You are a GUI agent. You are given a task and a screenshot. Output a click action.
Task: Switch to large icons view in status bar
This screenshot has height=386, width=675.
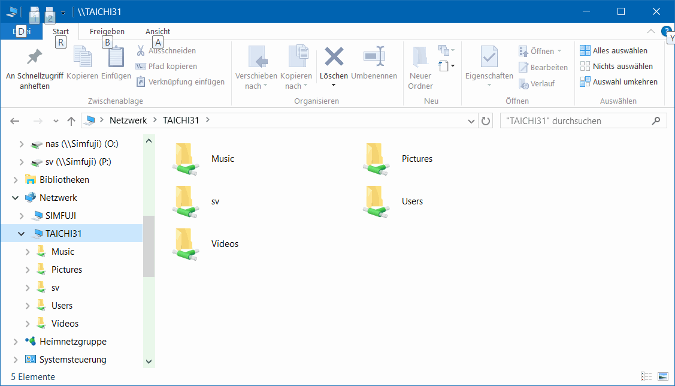coord(662,376)
